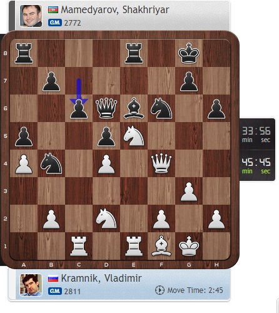279x313 pixels.
Task: Click the Move Time clock icon
Action: [x=160, y=290]
